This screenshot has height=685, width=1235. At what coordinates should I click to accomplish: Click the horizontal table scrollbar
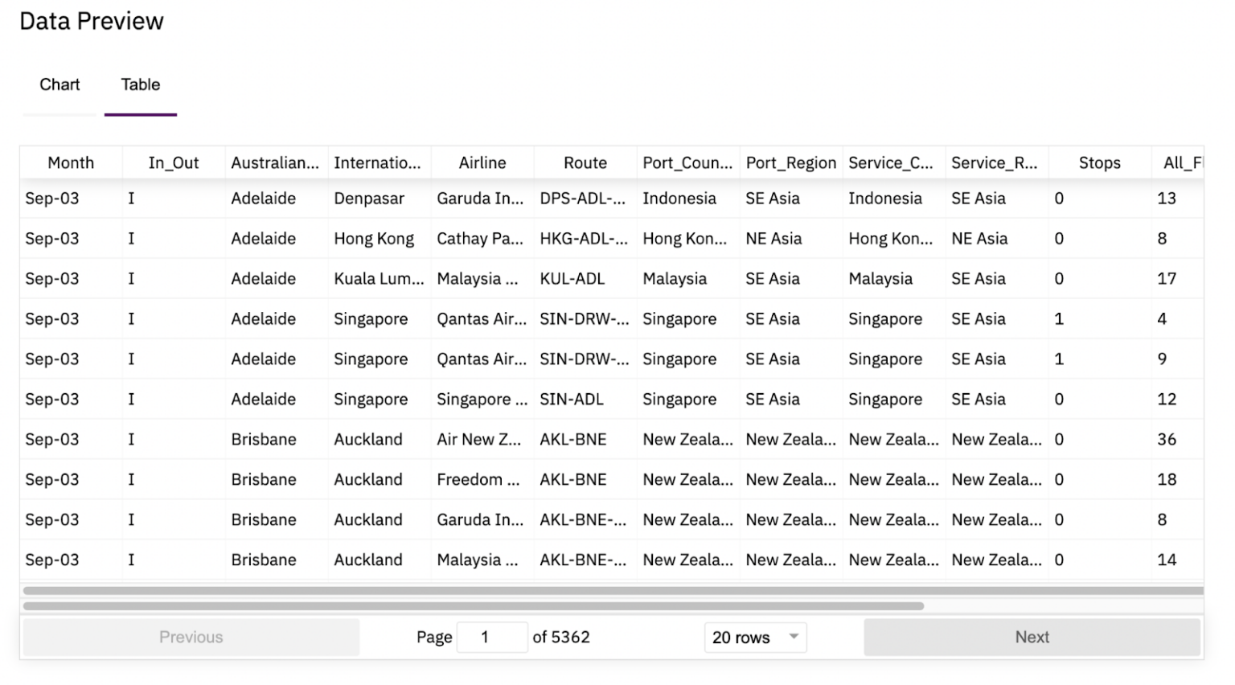coord(473,606)
